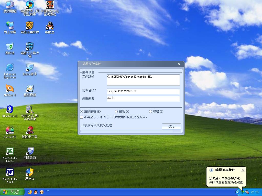Select 忽略(I) radio option
The image size is (262, 196).
click(x=156, y=112)
